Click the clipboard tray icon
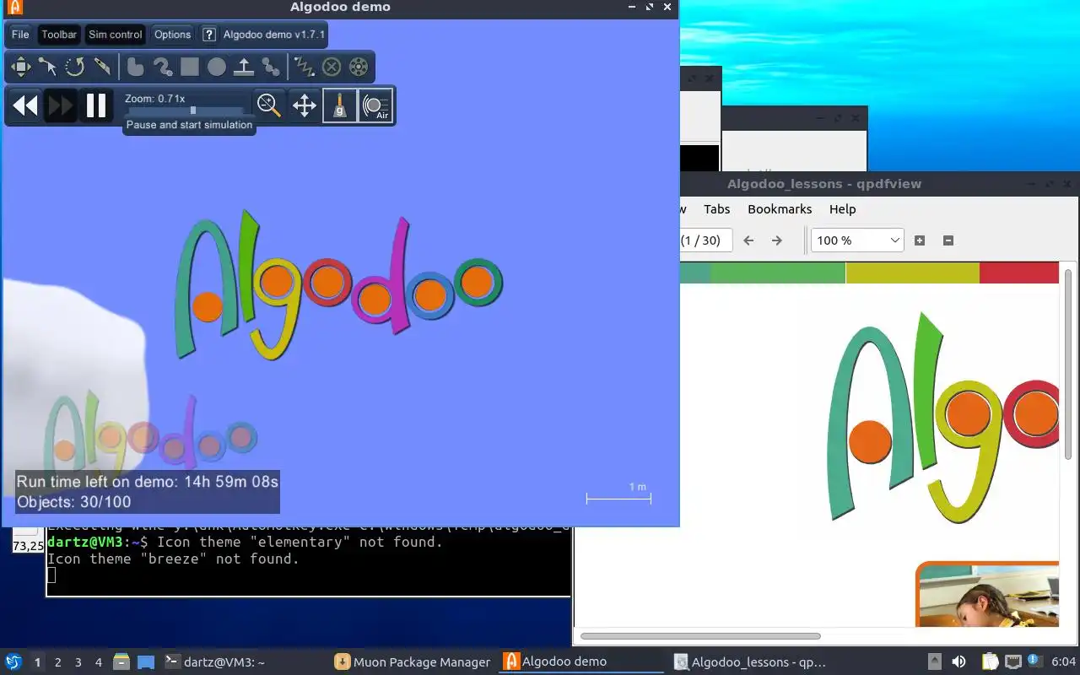Viewport: 1080px width, 675px height. [991, 662]
